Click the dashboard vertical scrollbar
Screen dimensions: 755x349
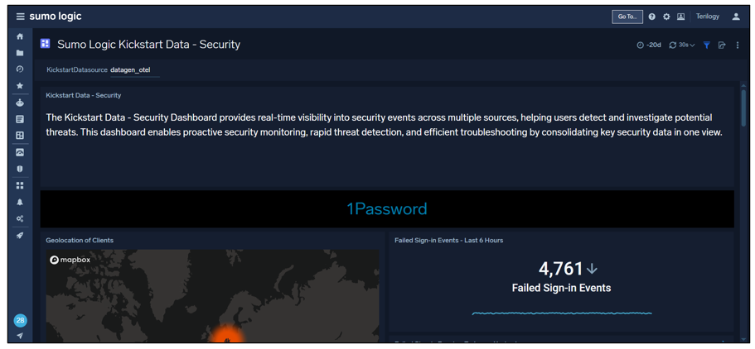[743, 108]
